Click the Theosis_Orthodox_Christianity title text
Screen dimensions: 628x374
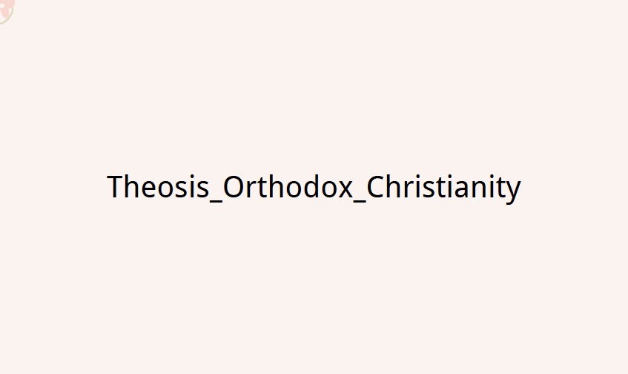coord(314,187)
